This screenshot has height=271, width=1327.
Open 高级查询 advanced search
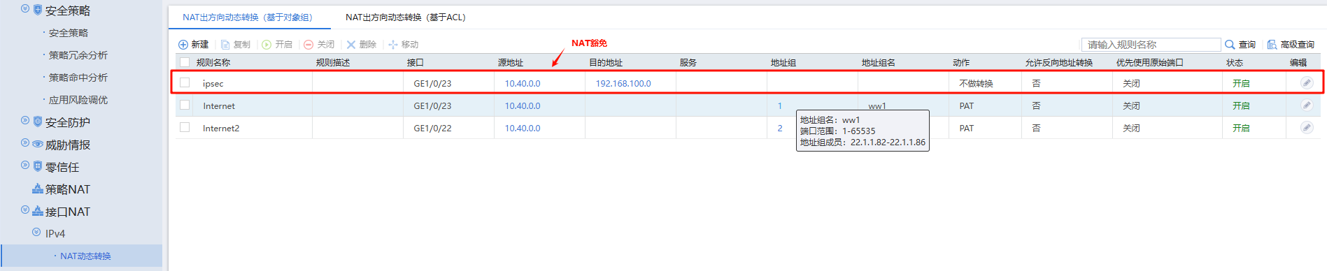point(1291,45)
